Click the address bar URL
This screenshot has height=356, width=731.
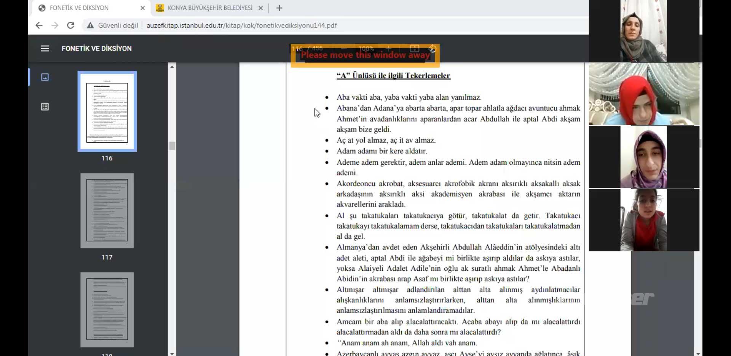click(x=241, y=25)
